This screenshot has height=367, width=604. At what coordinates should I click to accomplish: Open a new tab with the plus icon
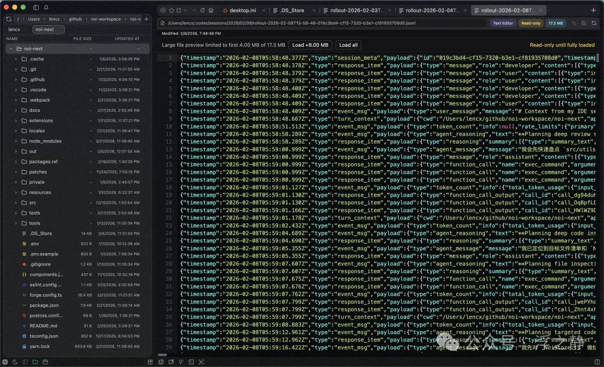point(593,11)
